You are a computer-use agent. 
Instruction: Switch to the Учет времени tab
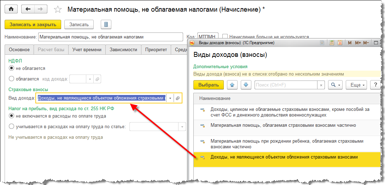[87, 49]
